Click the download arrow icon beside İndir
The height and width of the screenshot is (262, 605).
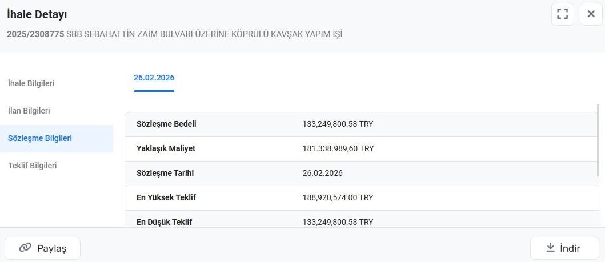point(551,248)
